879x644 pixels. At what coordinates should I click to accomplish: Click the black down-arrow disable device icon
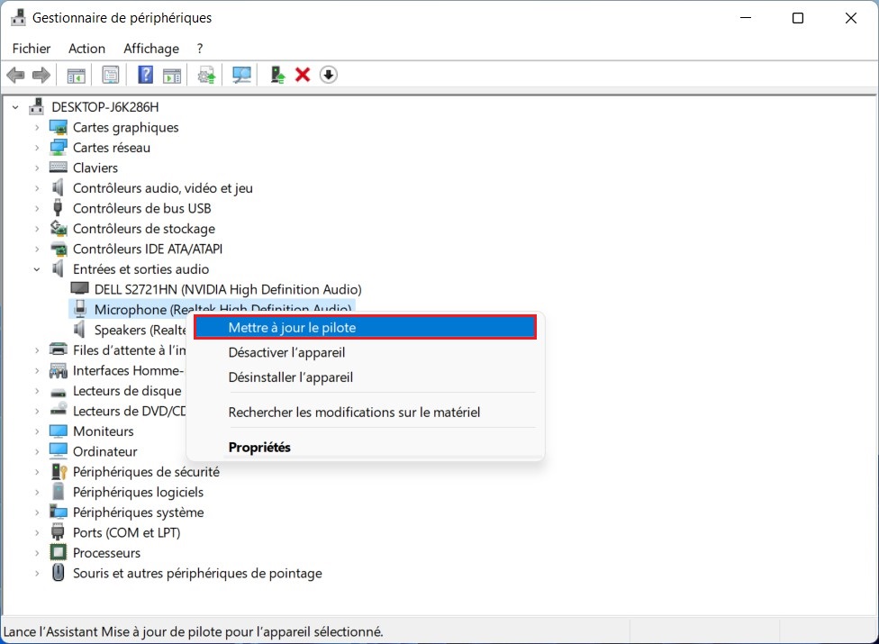pos(329,75)
